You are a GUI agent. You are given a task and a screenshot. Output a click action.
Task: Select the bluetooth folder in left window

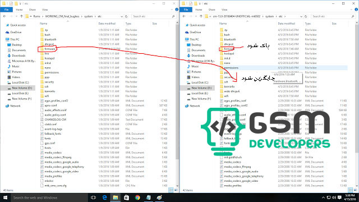tap(48, 39)
